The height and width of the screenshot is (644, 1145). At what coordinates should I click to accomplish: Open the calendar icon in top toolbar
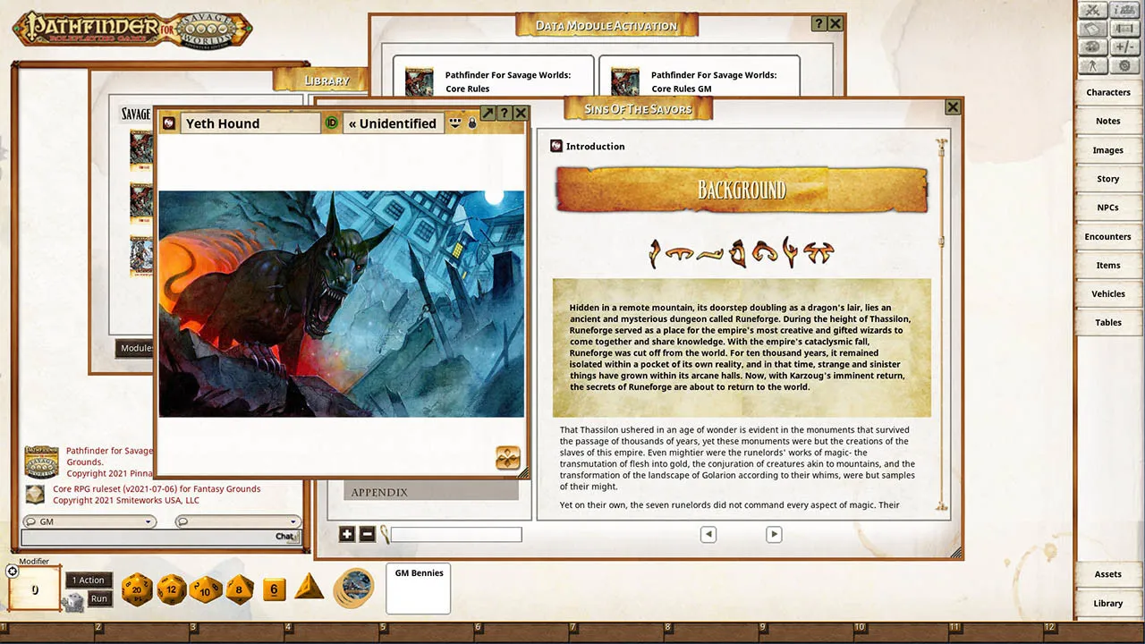click(x=1093, y=29)
